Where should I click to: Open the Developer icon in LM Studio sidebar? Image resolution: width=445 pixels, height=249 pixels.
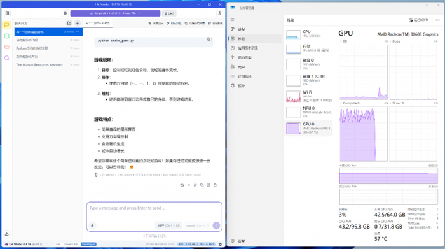pos(7,36)
